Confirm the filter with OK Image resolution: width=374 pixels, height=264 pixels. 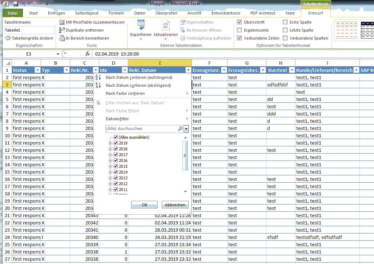point(144,204)
